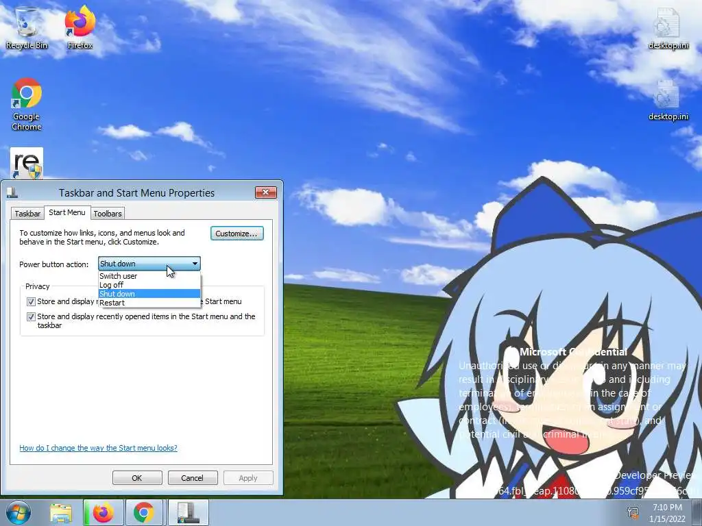Select the lower desktop.ini file icon
The image size is (702, 526).
click(x=668, y=100)
